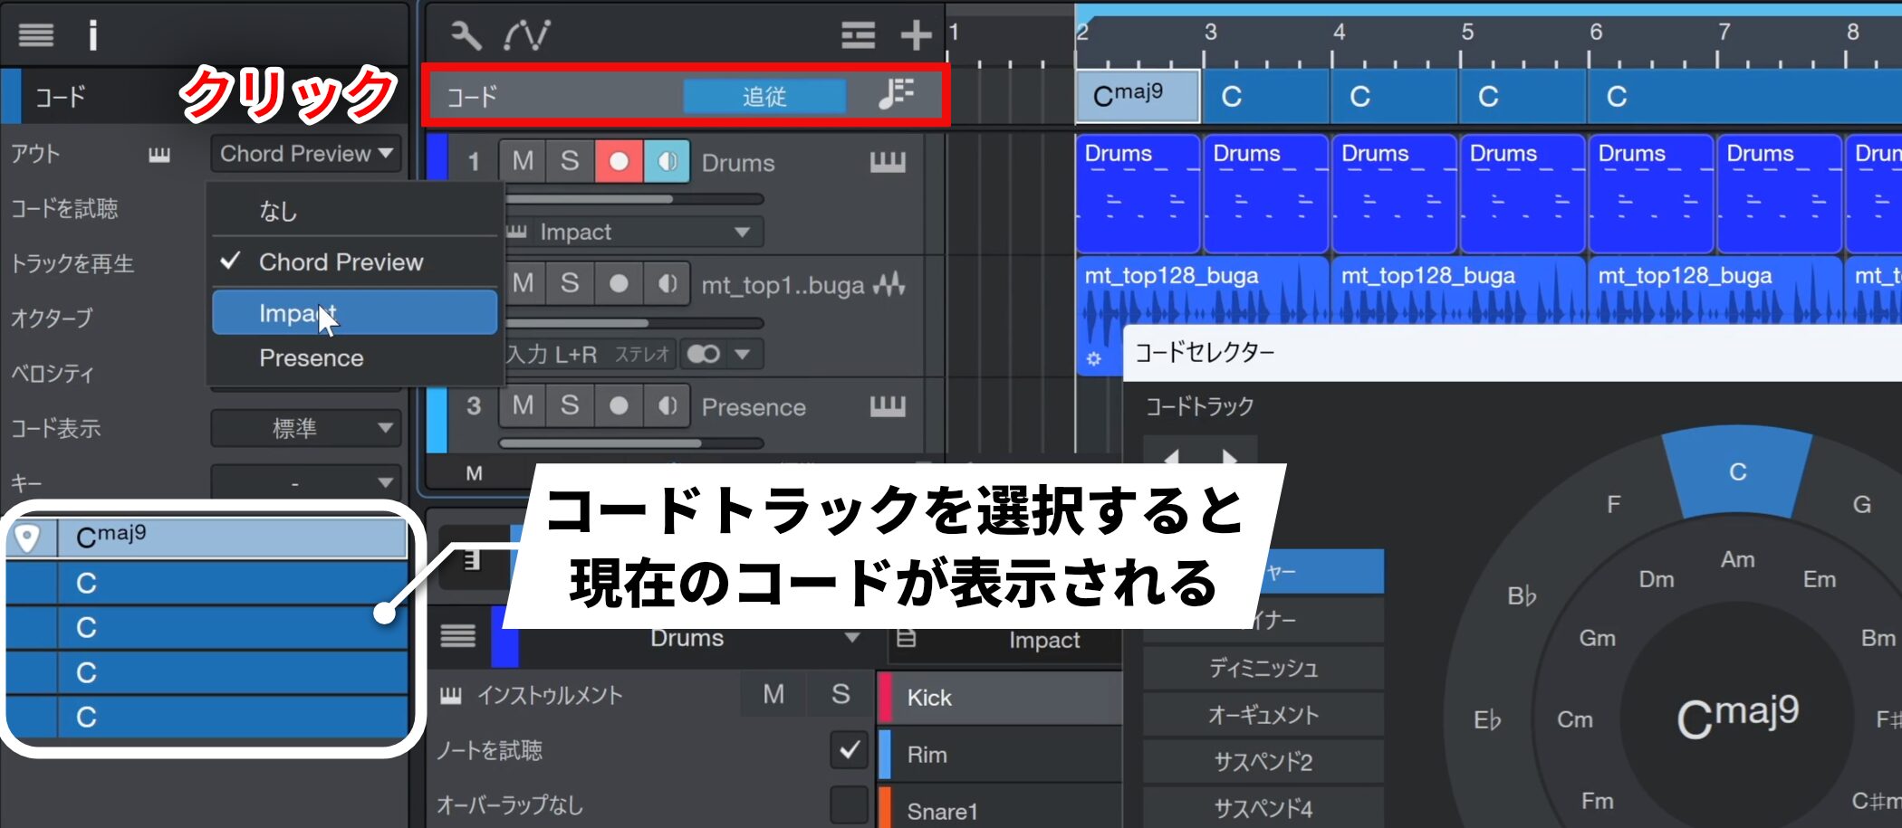This screenshot has height=828, width=1902.
Task: Mute the Drums track
Action: (x=523, y=162)
